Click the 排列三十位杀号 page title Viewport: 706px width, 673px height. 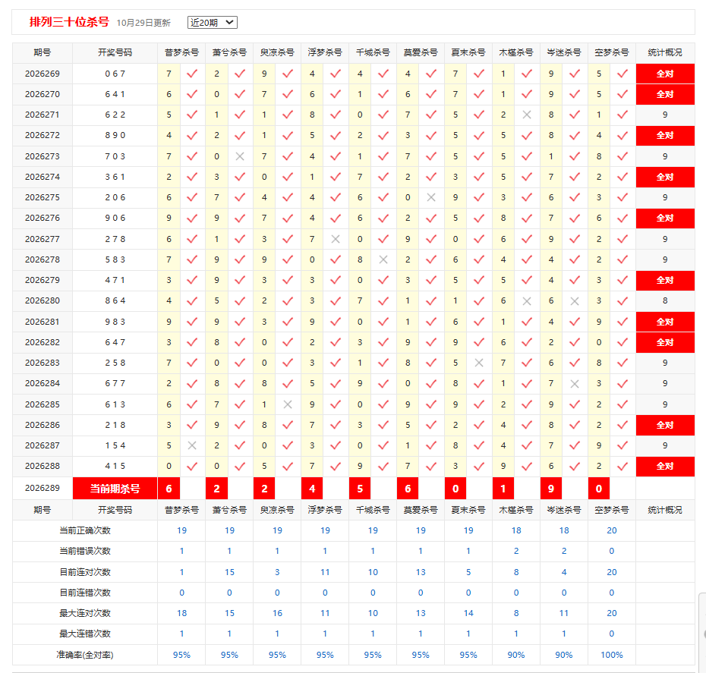(69, 22)
